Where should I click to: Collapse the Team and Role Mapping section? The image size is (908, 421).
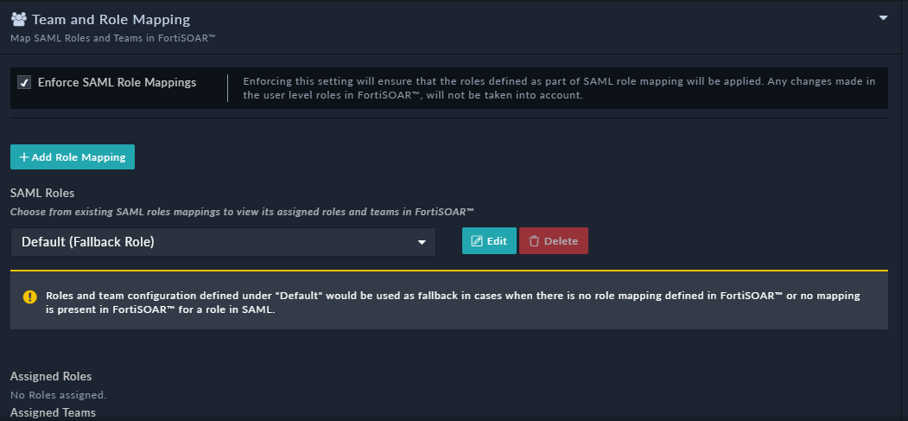(883, 17)
